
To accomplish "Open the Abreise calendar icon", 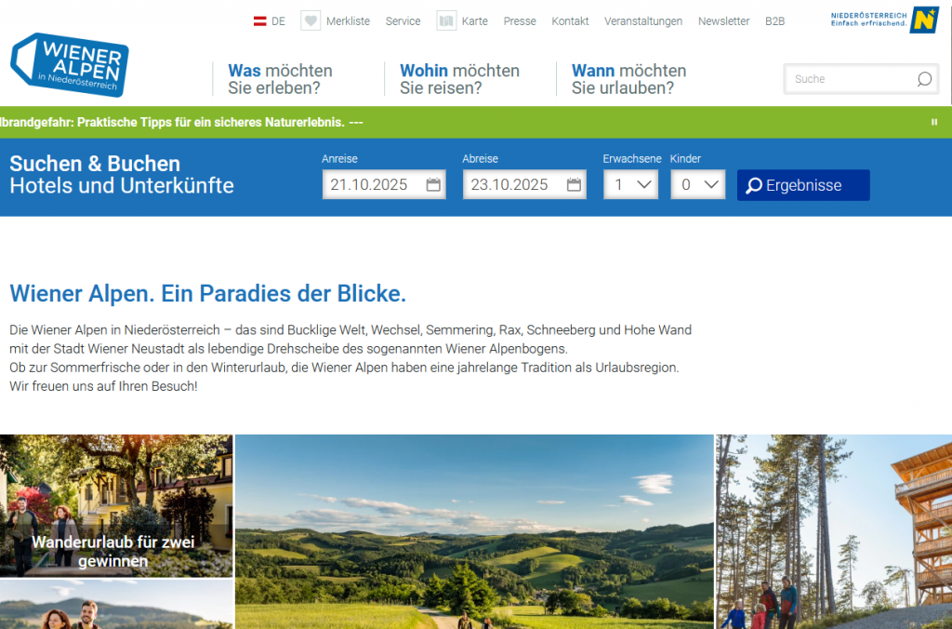I will pyautogui.click(x=573, y=184).
